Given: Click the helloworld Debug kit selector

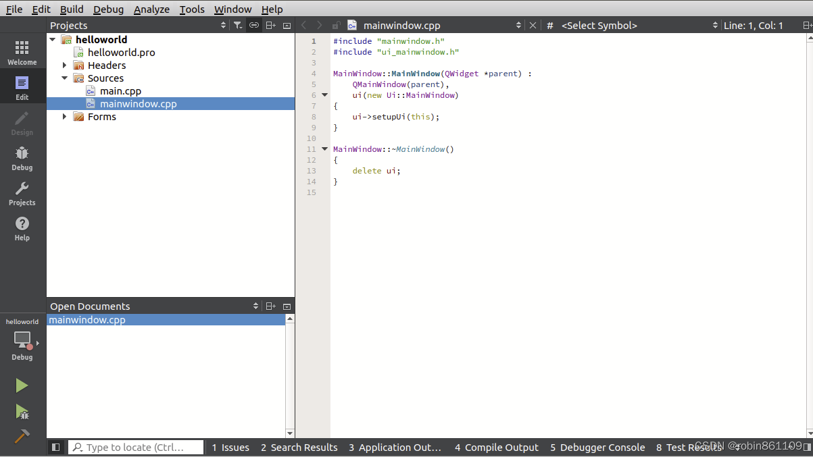Looking at the screenshot, I should [x=22, y=341].
